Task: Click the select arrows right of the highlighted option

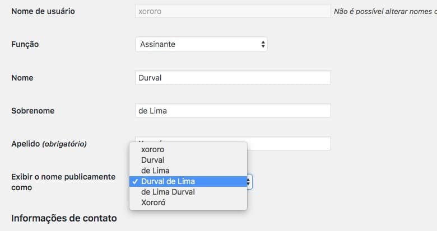Action: click(249, 182)
